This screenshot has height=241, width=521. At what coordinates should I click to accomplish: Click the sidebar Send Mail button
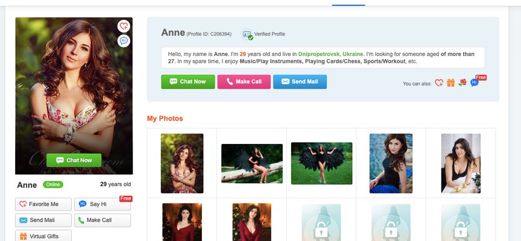tap(43, 220)
